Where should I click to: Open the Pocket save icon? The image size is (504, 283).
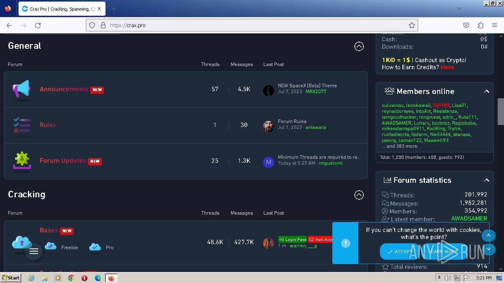pyautogui.click(x=466, y=25)
